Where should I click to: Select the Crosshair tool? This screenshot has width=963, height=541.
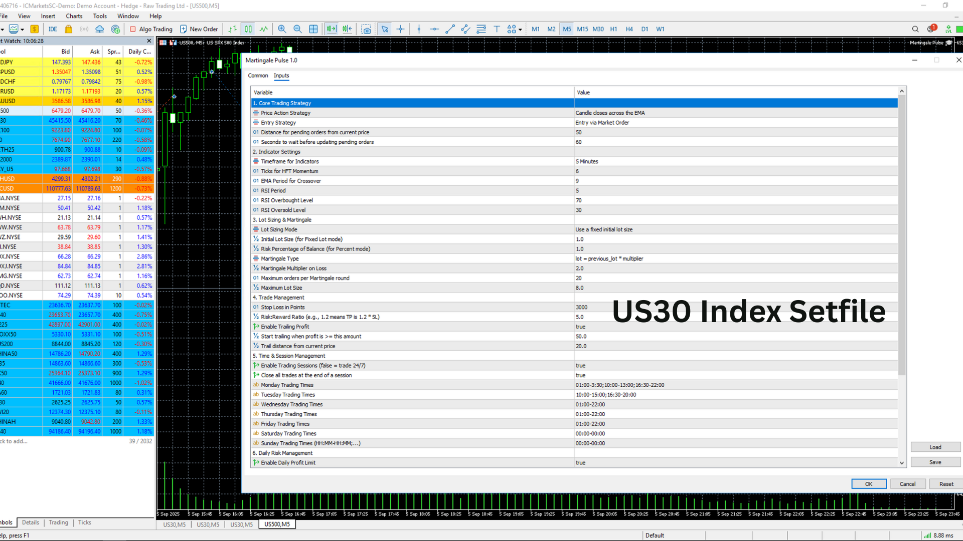(401, 29)
